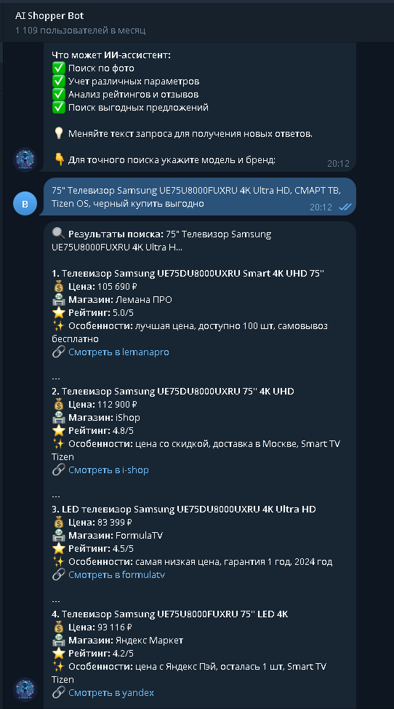Click the chain icon before the lemanapro link
Screen dimensions: 394x709
(58, 352)
